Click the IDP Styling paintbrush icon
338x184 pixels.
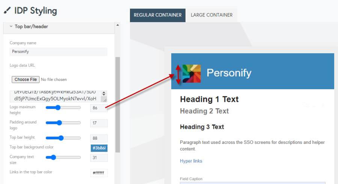(x=7, y=10)
